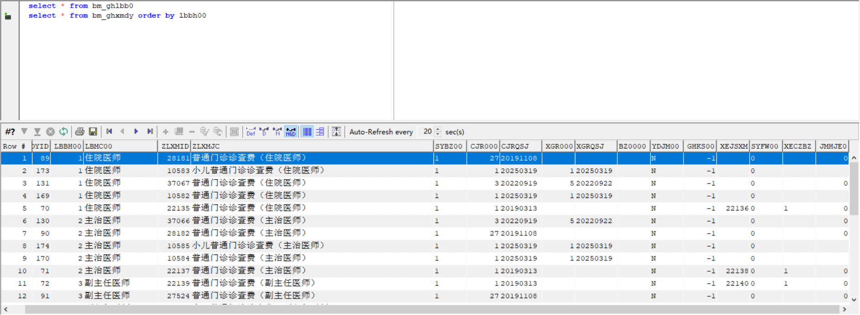Click cell 22136 in XEJSXM column

coord(733,208)
